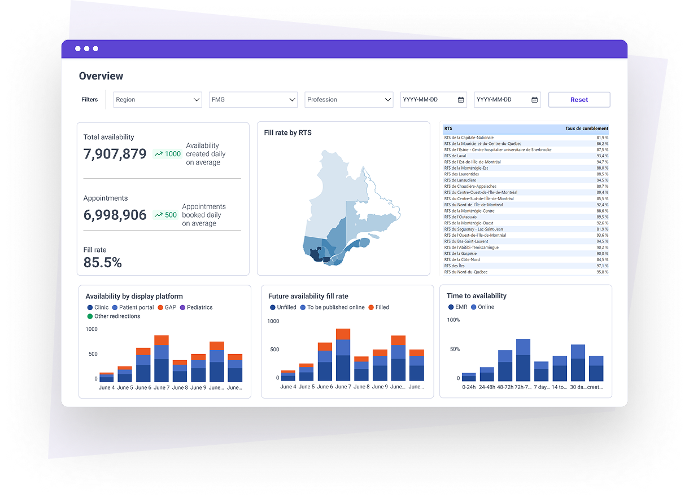The image size is (689, 495).
Task: Toggle Clinic legend item
Action: 98,307
